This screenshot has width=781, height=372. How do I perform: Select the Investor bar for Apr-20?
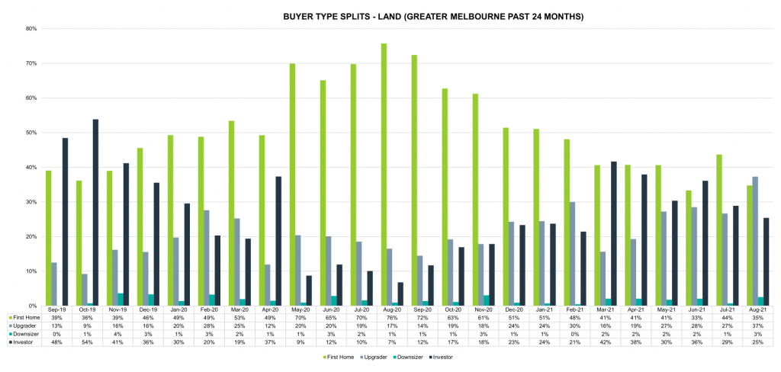click(x=279, y=241)
